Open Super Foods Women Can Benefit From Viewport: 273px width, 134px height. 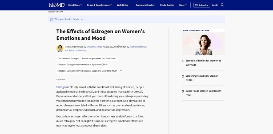click(x=203, y=93)
